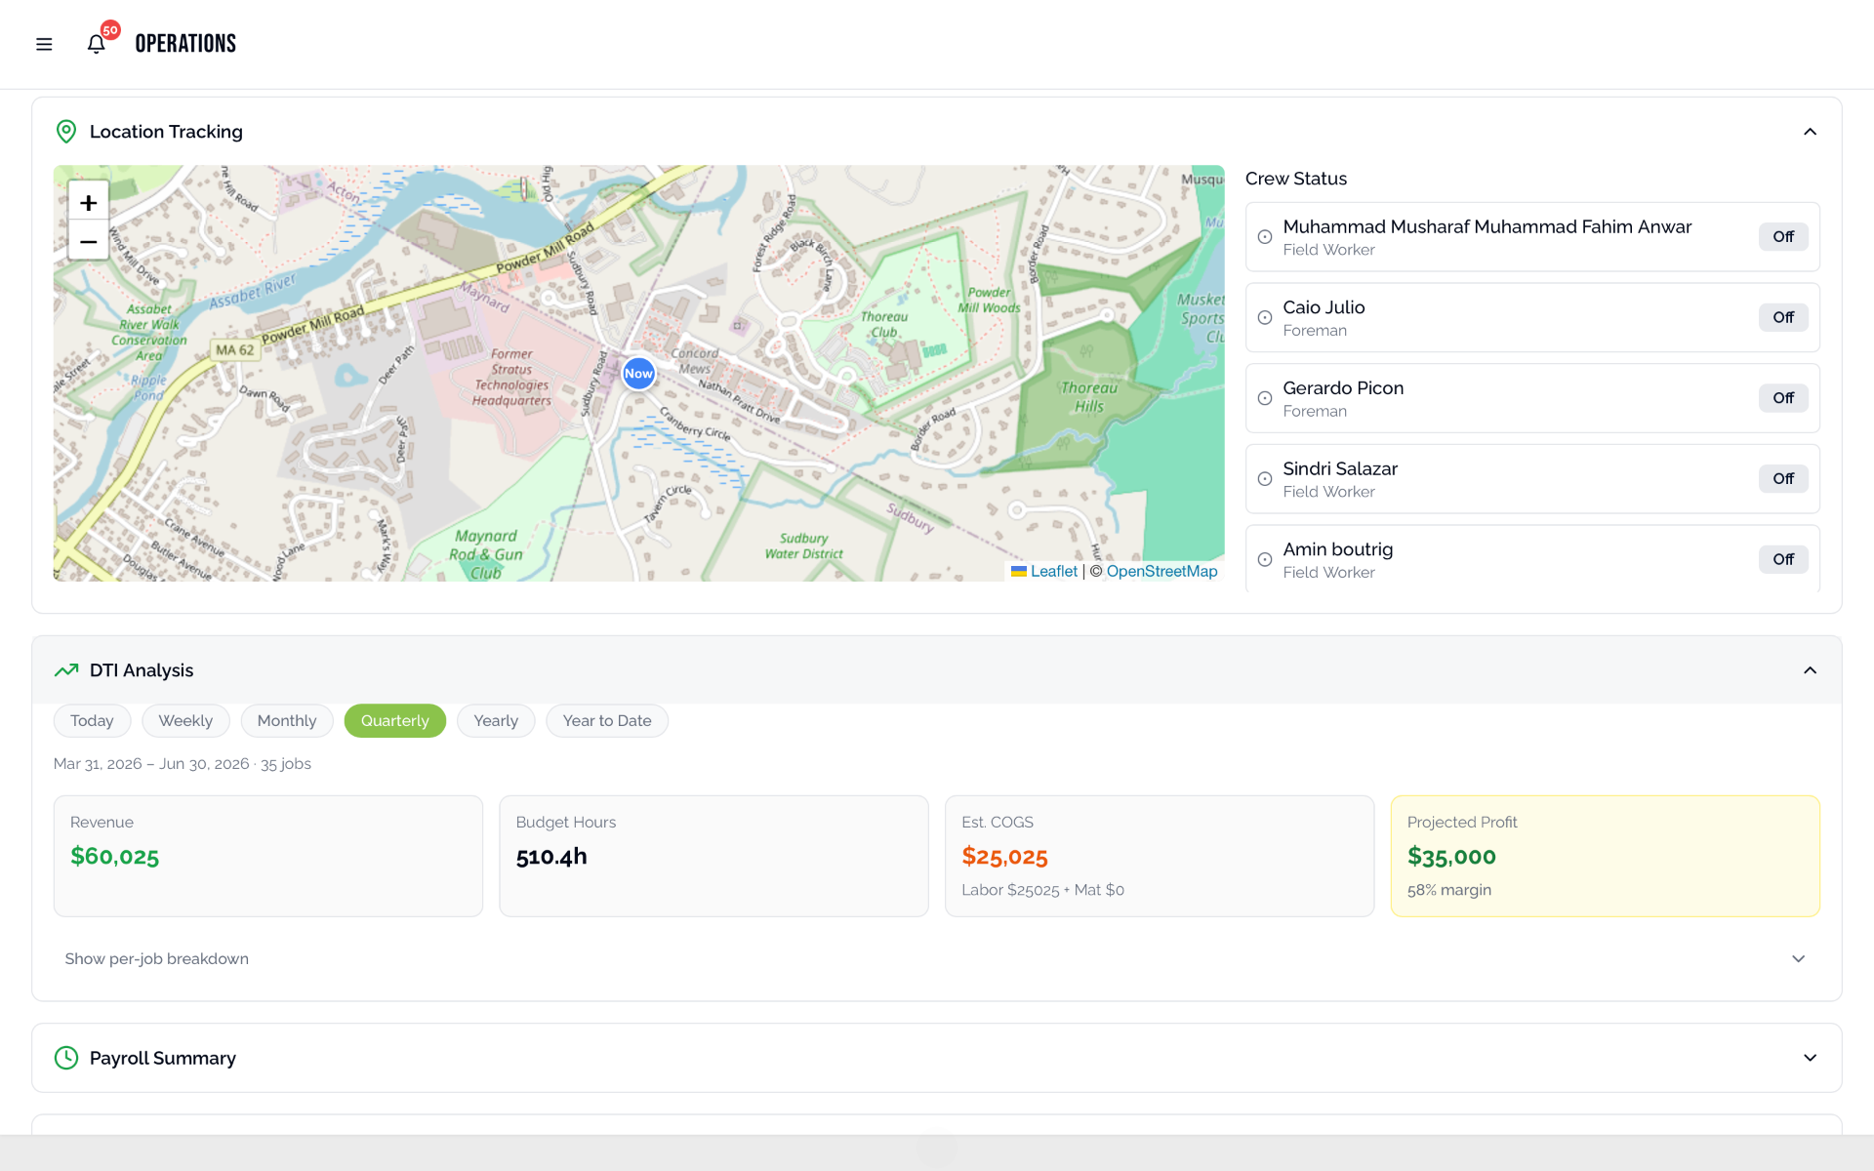Zoom out on the map

[89, 241]
